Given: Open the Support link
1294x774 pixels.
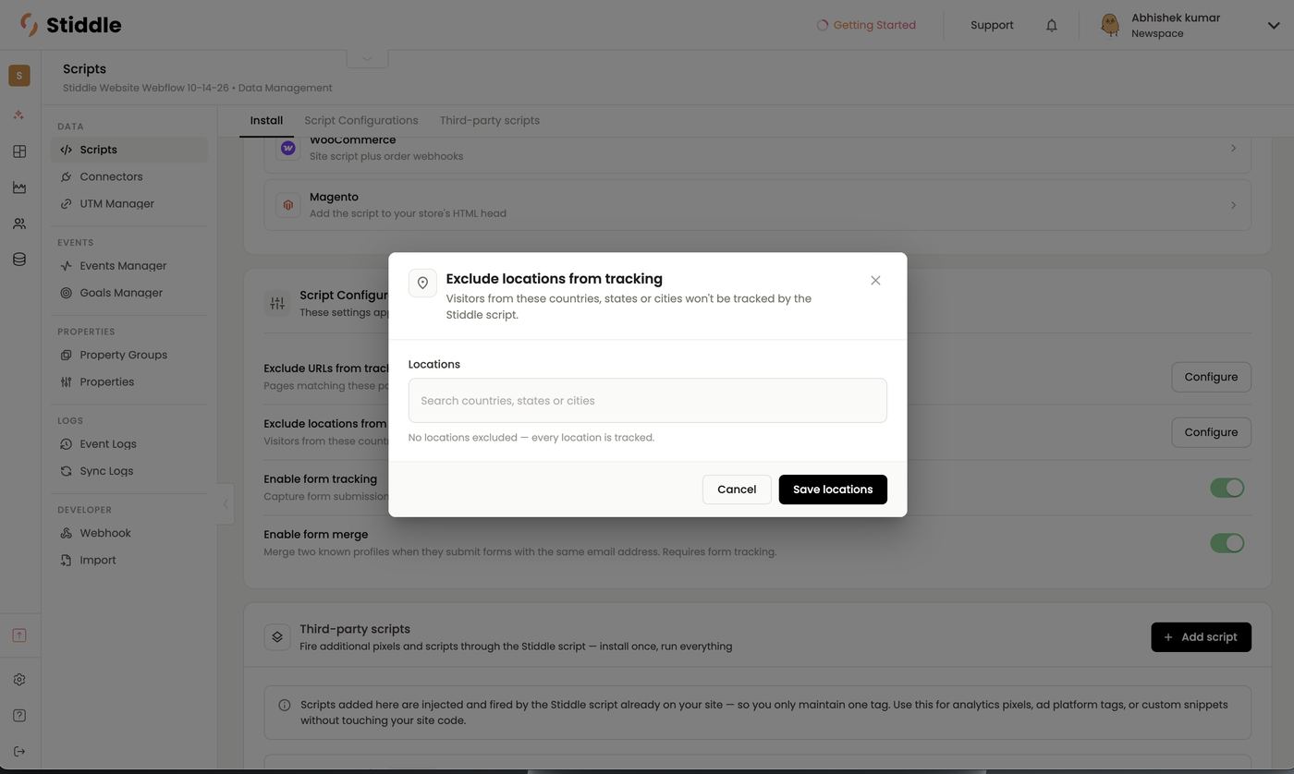Looking at the screenshot, I should 992,25.
